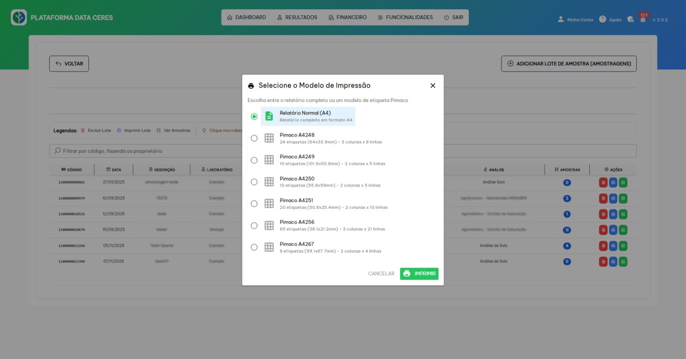Click date cell 07/11/2025
The image size is (686, 359).
tap(114, 261)
